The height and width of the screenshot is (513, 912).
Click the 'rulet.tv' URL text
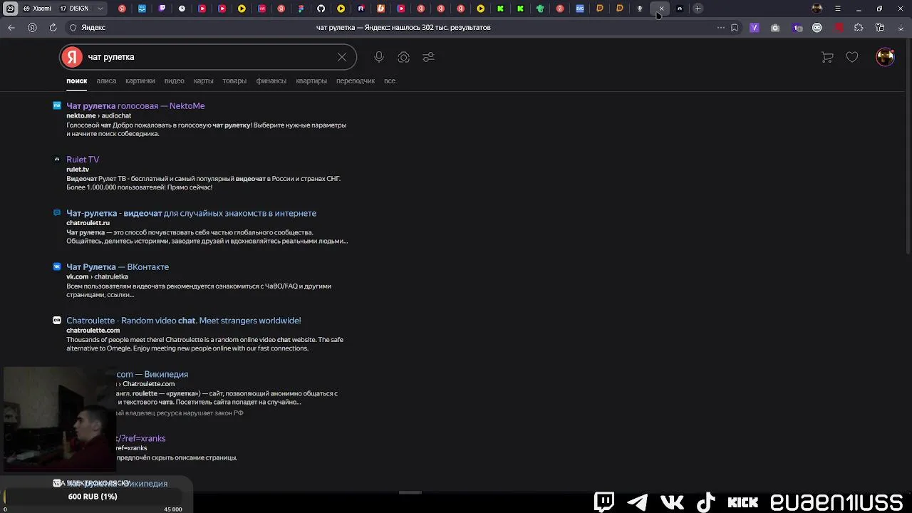(x=78, y=170)
